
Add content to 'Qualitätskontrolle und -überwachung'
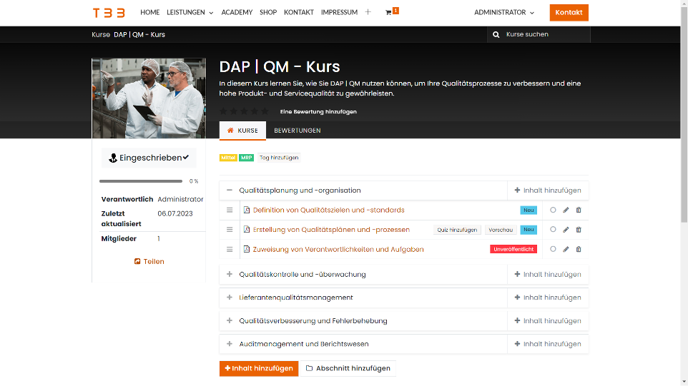(548, 275)
